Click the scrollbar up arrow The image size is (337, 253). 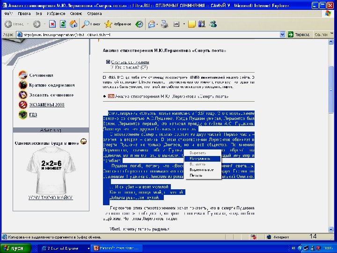[x=331, y=42]
